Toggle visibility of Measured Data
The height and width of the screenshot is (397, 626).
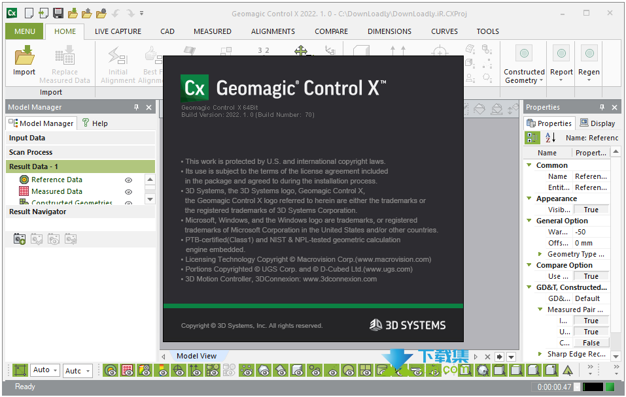(x=129, y=192)
